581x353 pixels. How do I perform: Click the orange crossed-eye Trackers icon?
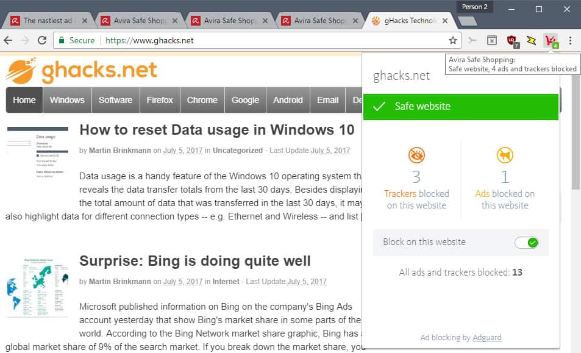pyautogui.click(x=416, y=155)
